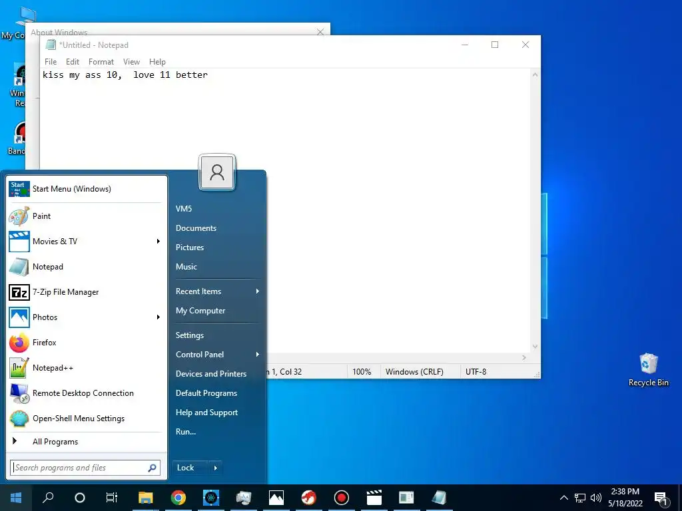Open the Photos mountain icon on taskbar
This screenshot has height=511, width=682.
click(x=276, y=498)
